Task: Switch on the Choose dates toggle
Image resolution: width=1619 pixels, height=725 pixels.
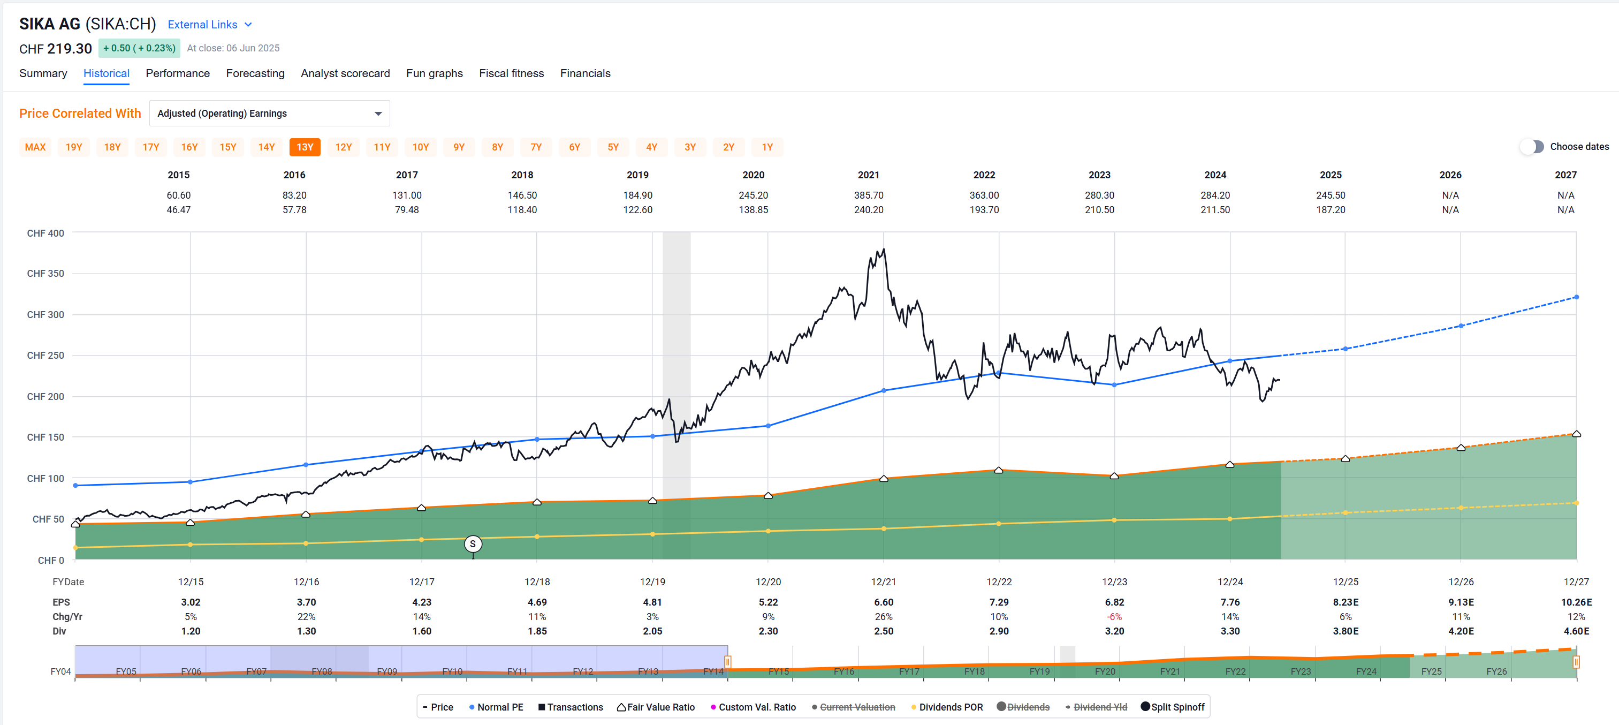Action: click(x=1532, y=147)
